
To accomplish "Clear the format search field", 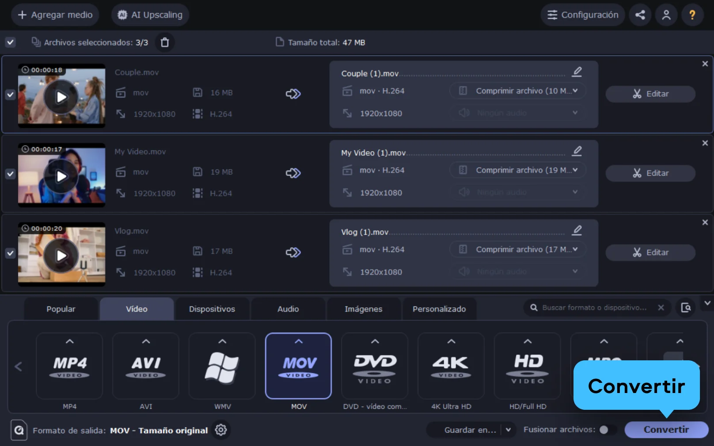I will (x=661, y=307).
